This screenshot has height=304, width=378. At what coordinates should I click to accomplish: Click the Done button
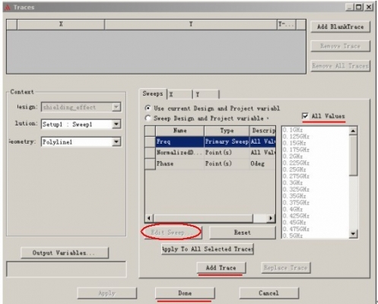pyautogui.click(x=185, y=293)
